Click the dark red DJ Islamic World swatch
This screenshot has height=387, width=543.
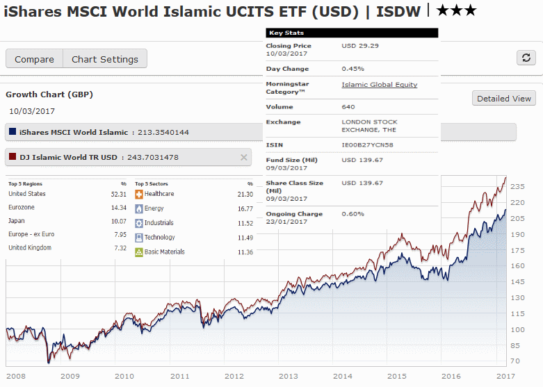[x=13, y=156]
